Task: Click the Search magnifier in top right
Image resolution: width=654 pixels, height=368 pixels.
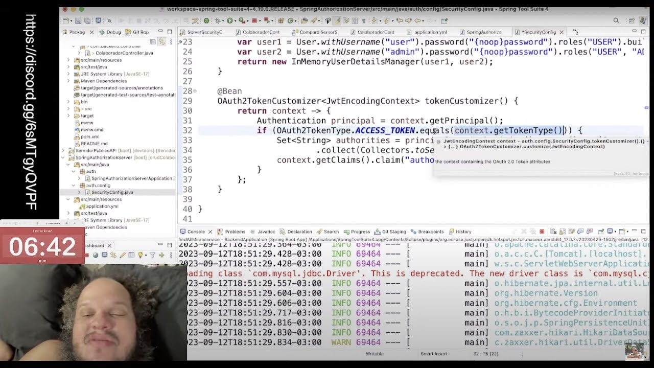Action: tap(616, 20)
